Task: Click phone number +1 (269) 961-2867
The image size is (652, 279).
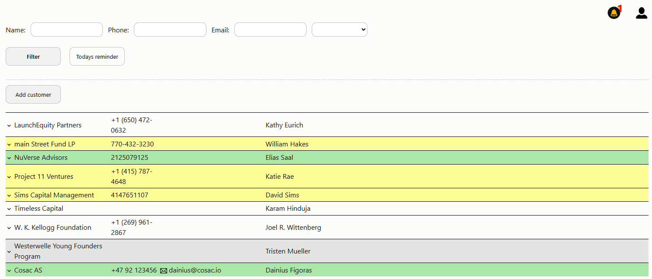Action: coord(132,228)
